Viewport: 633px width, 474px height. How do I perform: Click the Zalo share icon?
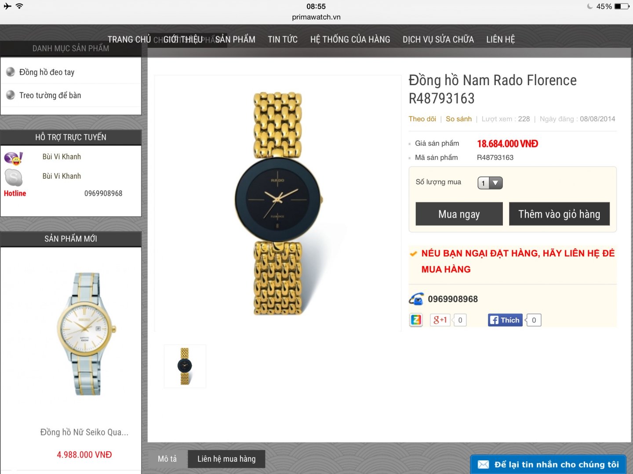[x=416, y=320]
